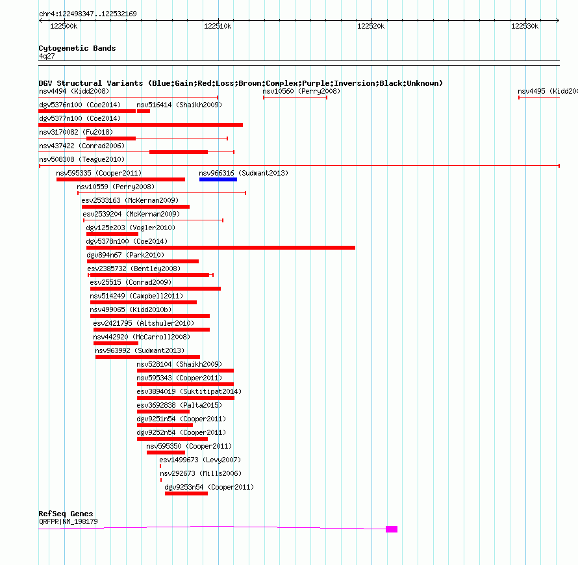Click dgv125e203 (Vogler2010) label

point(131,228)
